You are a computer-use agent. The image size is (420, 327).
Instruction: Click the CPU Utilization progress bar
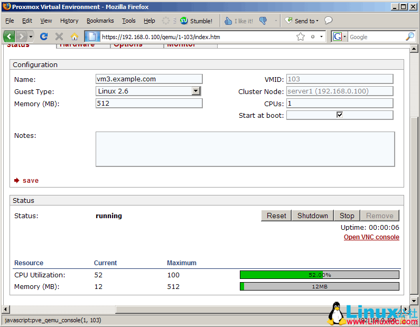pyautogui.click(x=319, y=275)
